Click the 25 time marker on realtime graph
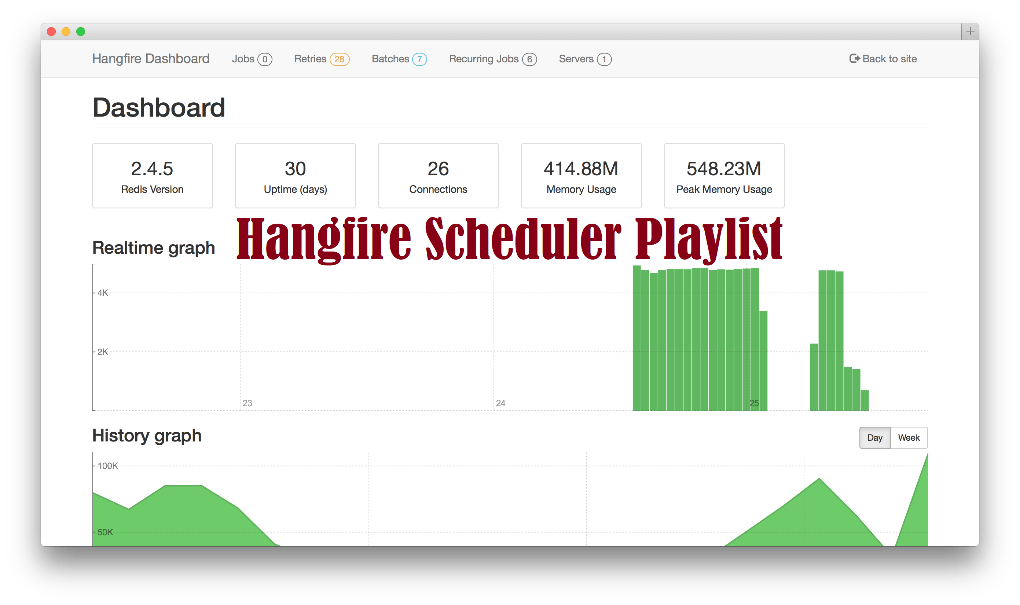 click(754, 403)
